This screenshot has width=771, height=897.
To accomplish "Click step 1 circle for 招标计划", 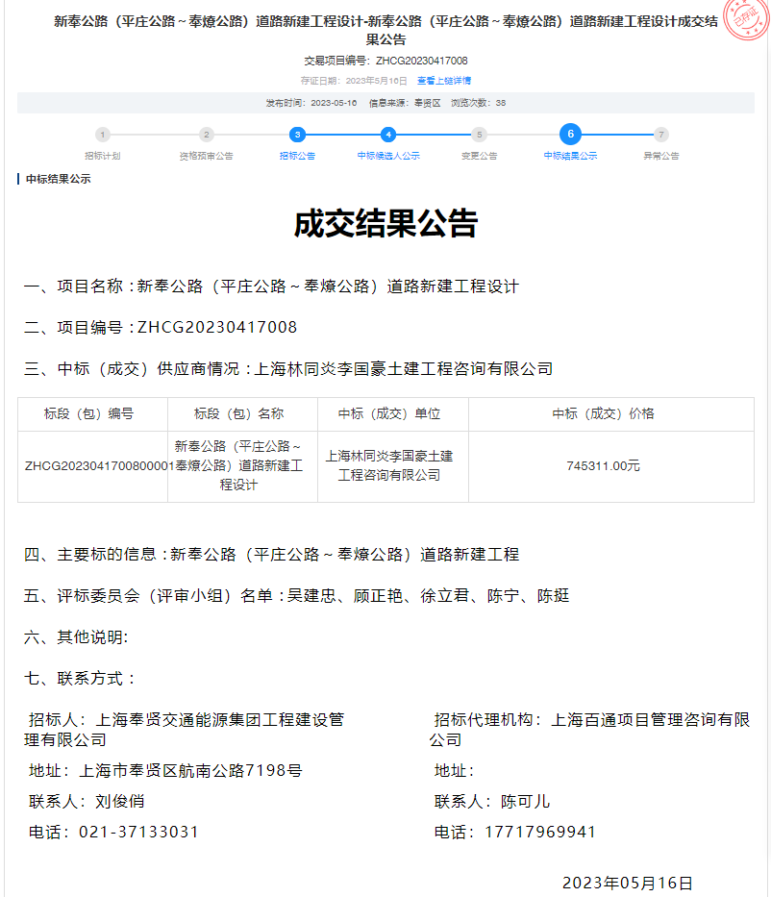I will coord(103,135).
